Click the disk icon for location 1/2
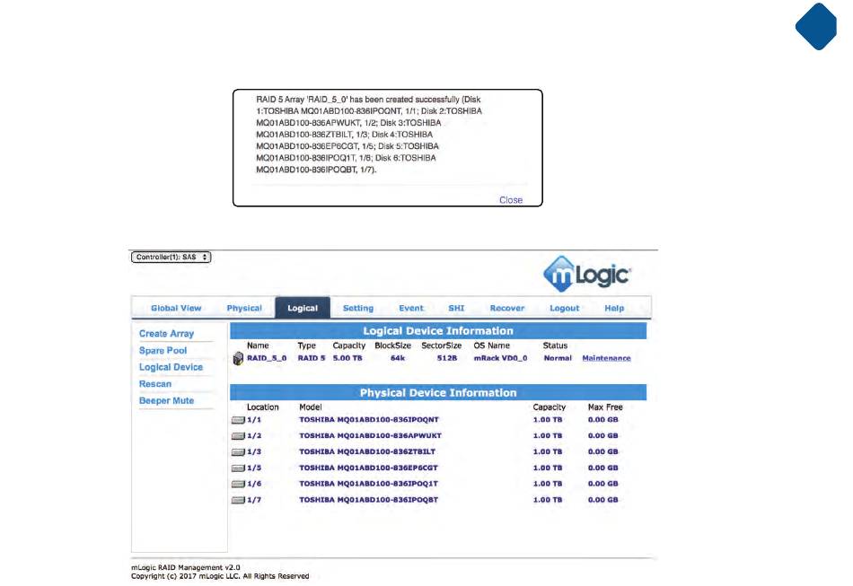 (x=238, y=436)
